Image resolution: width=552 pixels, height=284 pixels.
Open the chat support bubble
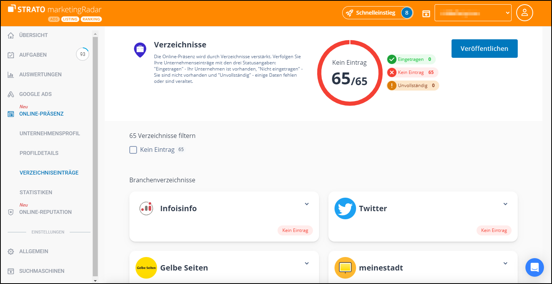pyautogui.click(x=534, y=267)
